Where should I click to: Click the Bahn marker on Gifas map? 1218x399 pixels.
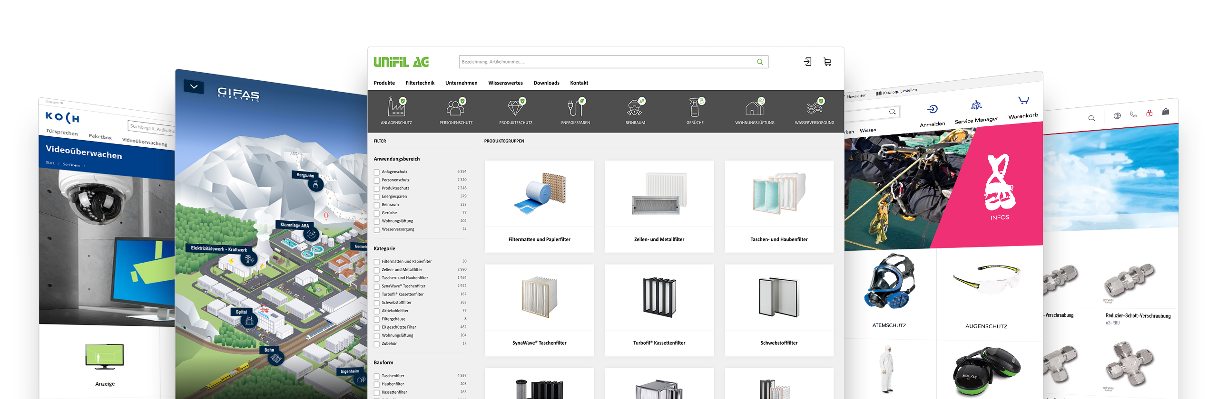coord(275,358)
